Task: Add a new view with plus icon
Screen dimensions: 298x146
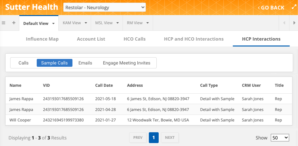Action: click(14, 23)
